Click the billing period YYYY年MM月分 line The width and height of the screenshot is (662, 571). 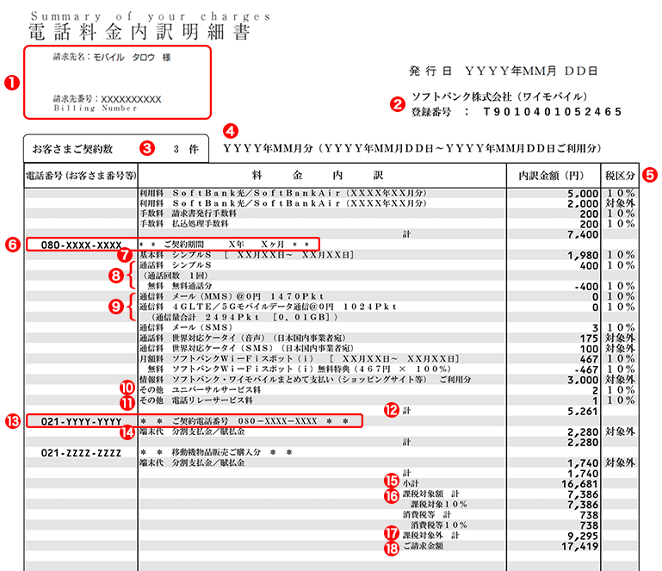(x=412, y=148)
